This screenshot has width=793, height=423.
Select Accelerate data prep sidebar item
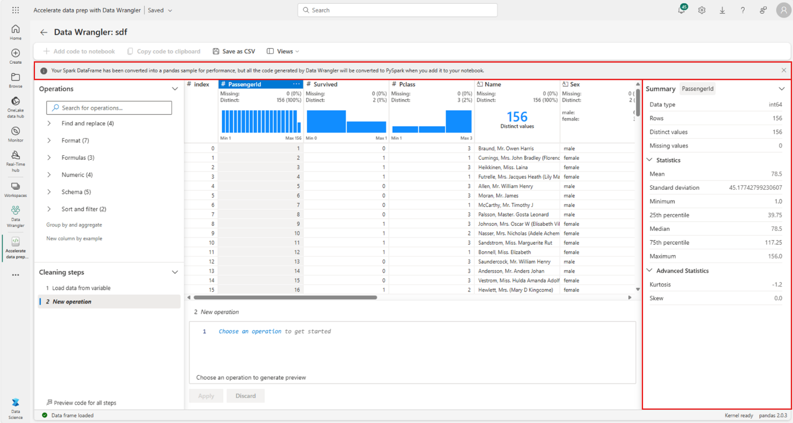point(16,247)
